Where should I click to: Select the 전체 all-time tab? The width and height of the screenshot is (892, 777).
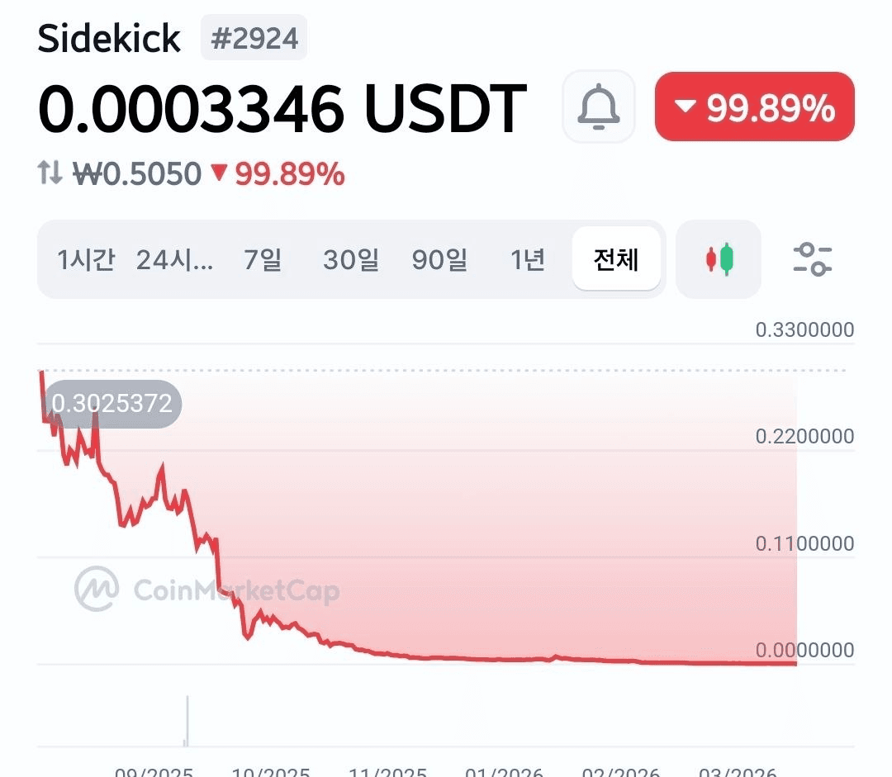(x=616, y=260)
